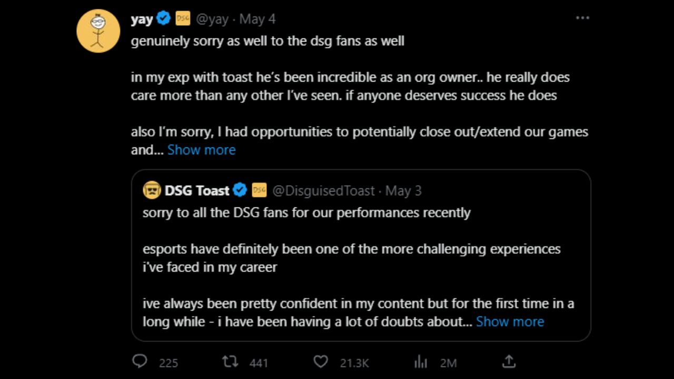Open @DisguisedToast's handle
The image size is (674, 379).
coord(323,191)
